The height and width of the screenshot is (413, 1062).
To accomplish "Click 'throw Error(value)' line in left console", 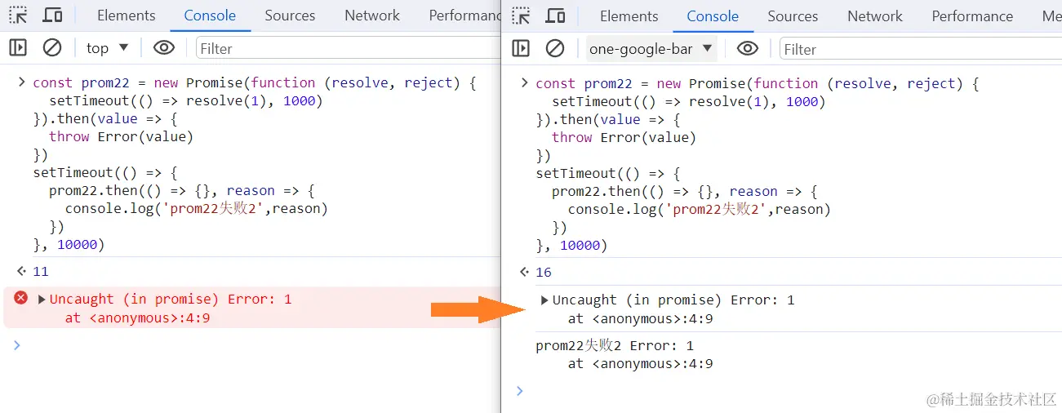I will (x=121, y=136).
